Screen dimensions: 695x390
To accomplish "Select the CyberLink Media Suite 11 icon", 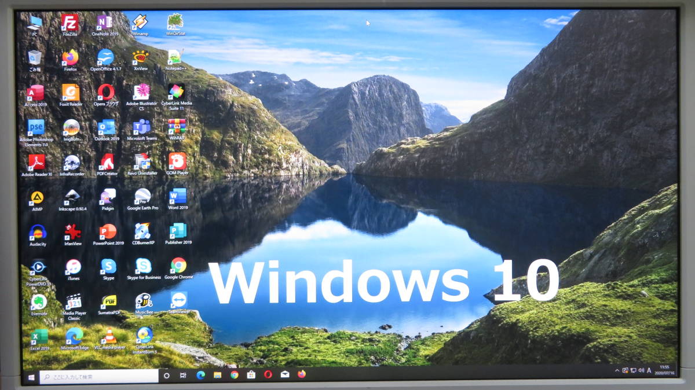I will point(177,97).
